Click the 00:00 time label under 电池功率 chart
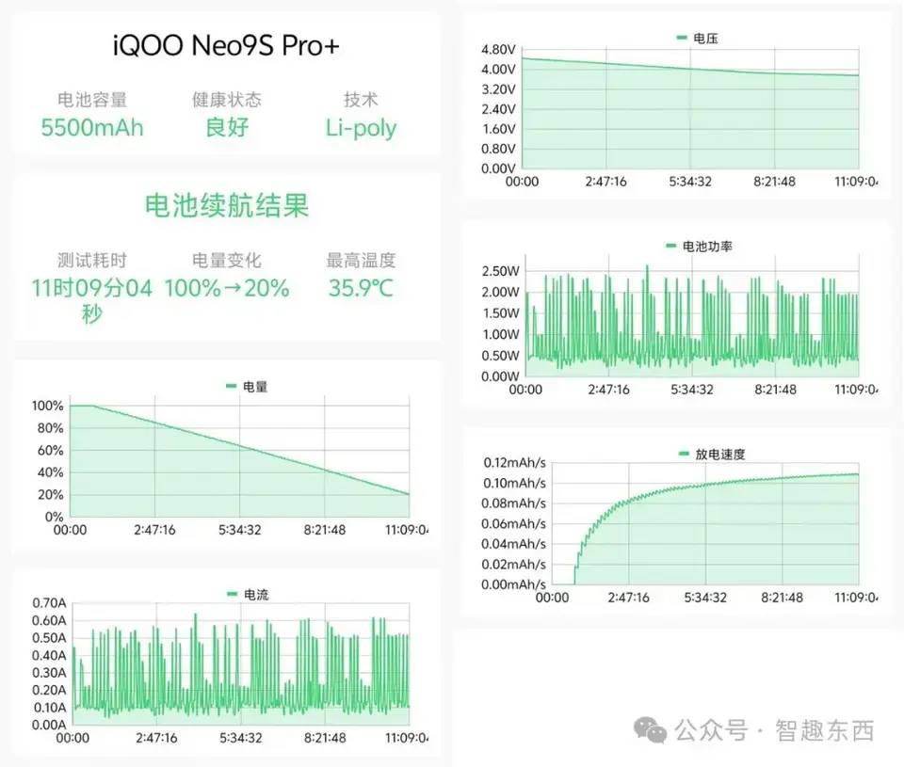Image resolution: width=904 pixels, height=767 pixels. point(525,391)
